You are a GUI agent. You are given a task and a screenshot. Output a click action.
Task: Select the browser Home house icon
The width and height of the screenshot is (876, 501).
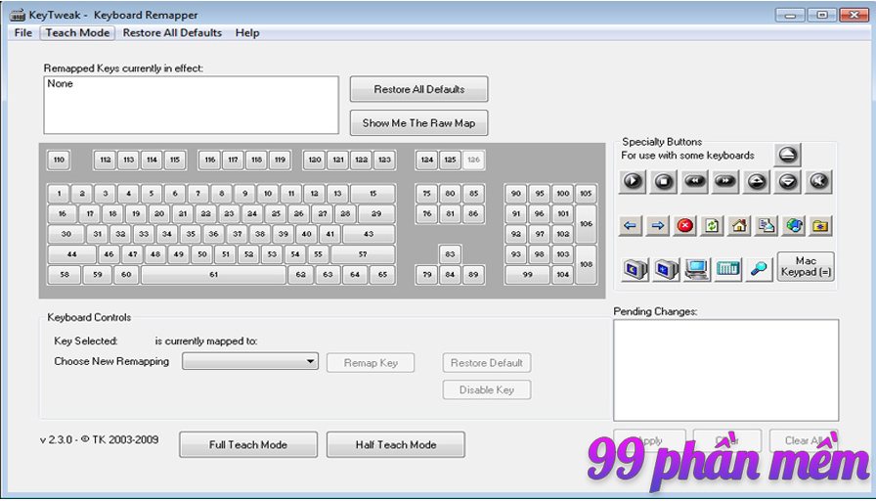click(x=739, y=226)
